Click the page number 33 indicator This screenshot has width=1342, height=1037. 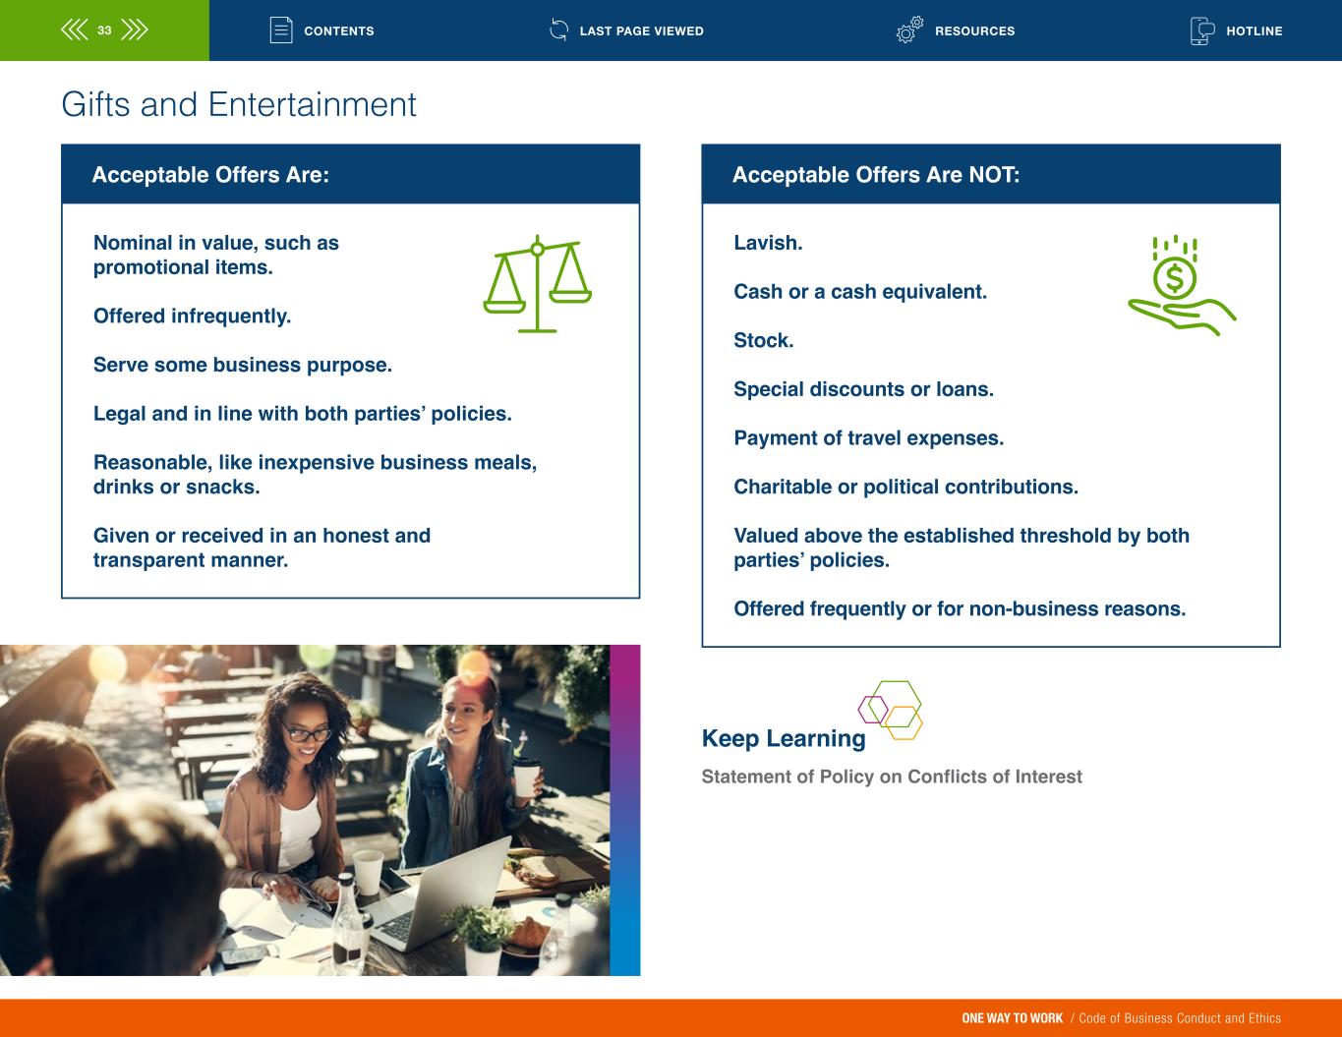point(104,30)
